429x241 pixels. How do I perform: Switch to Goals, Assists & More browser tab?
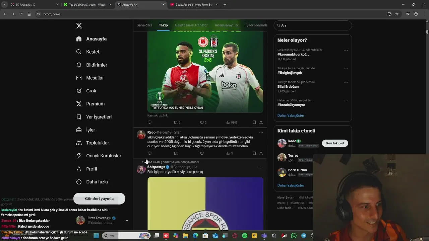[x=194, y=5]
